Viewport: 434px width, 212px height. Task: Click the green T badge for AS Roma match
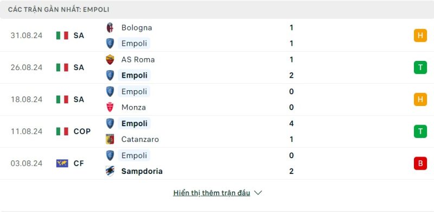tap(420, 67)
